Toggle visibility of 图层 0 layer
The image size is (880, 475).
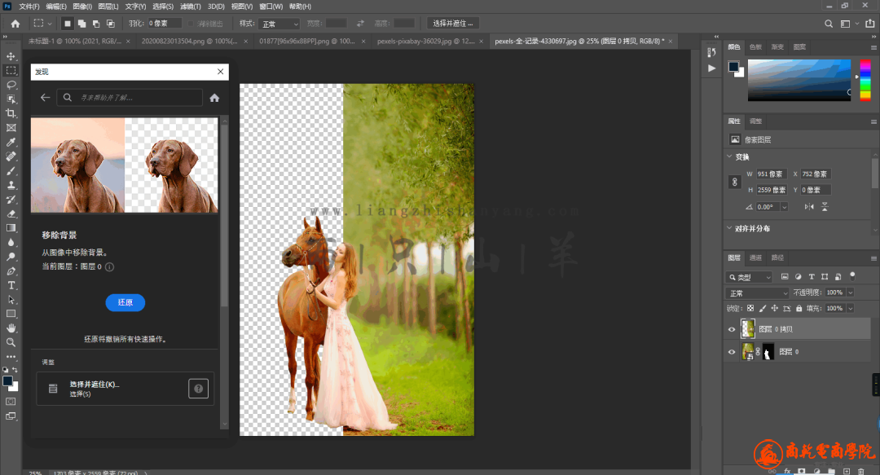pyautogui.click(x=732, y=352)
